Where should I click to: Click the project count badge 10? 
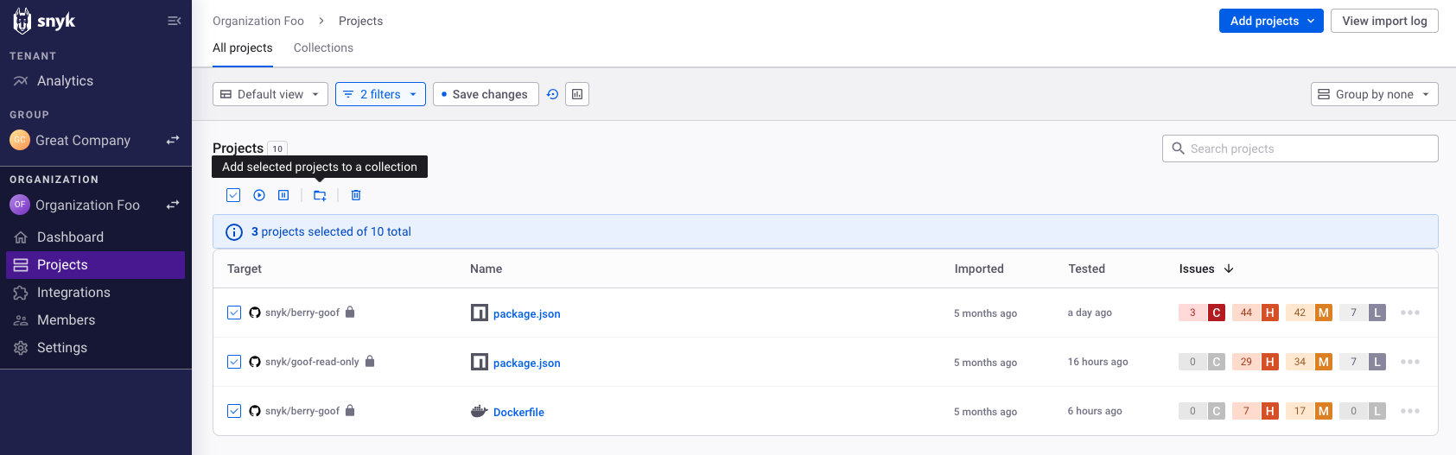[277, 149]
